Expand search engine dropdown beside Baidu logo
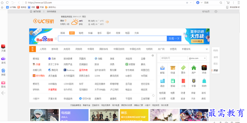This screenshot has height=123, width=247. click(x=56, y=39)
